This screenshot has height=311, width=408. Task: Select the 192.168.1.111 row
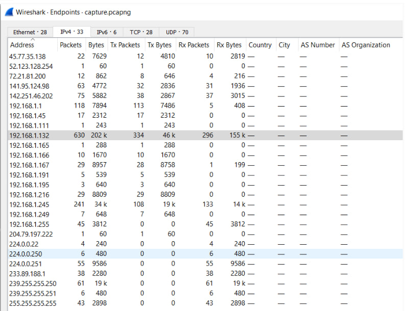(205, 125)
